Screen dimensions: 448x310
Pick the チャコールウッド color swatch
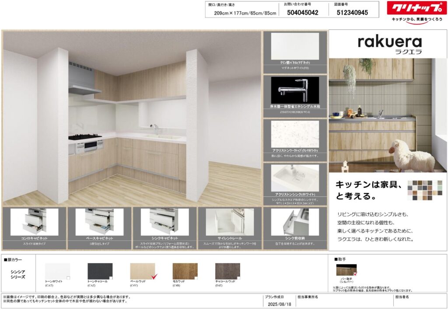[x=227, y=271]
